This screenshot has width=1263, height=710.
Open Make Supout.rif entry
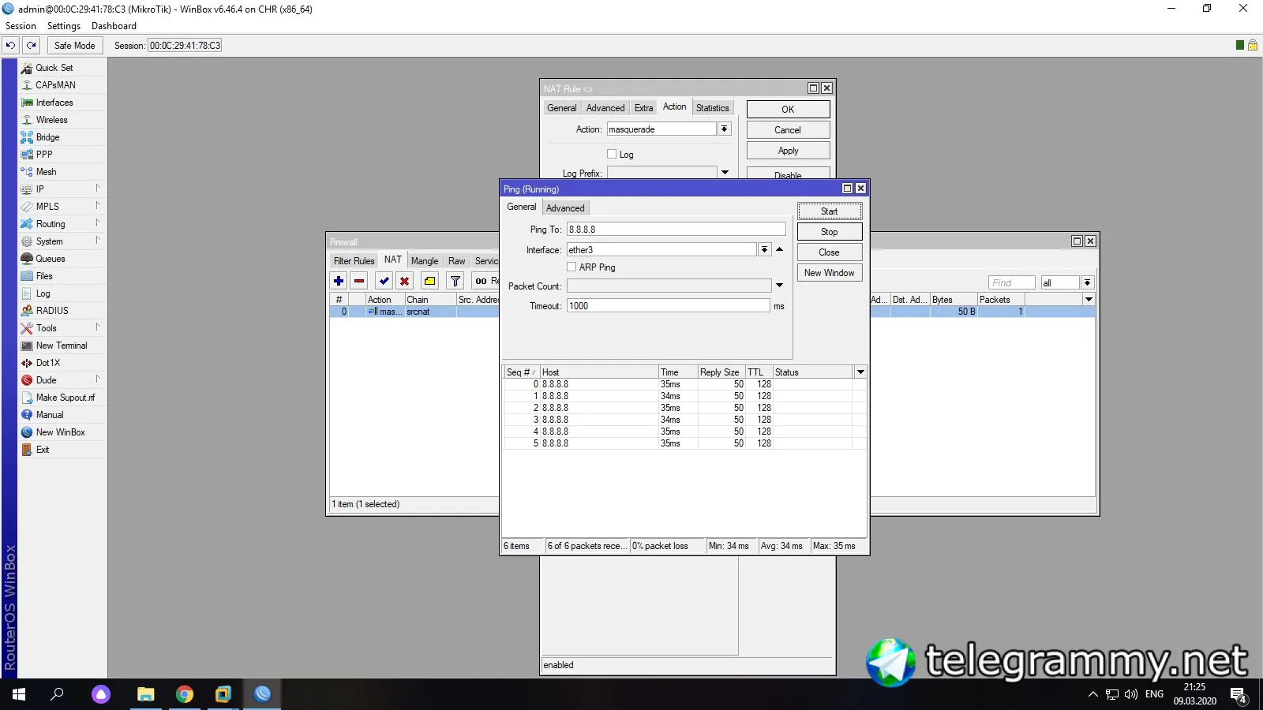pyautogui.click(x=65, y=398)
